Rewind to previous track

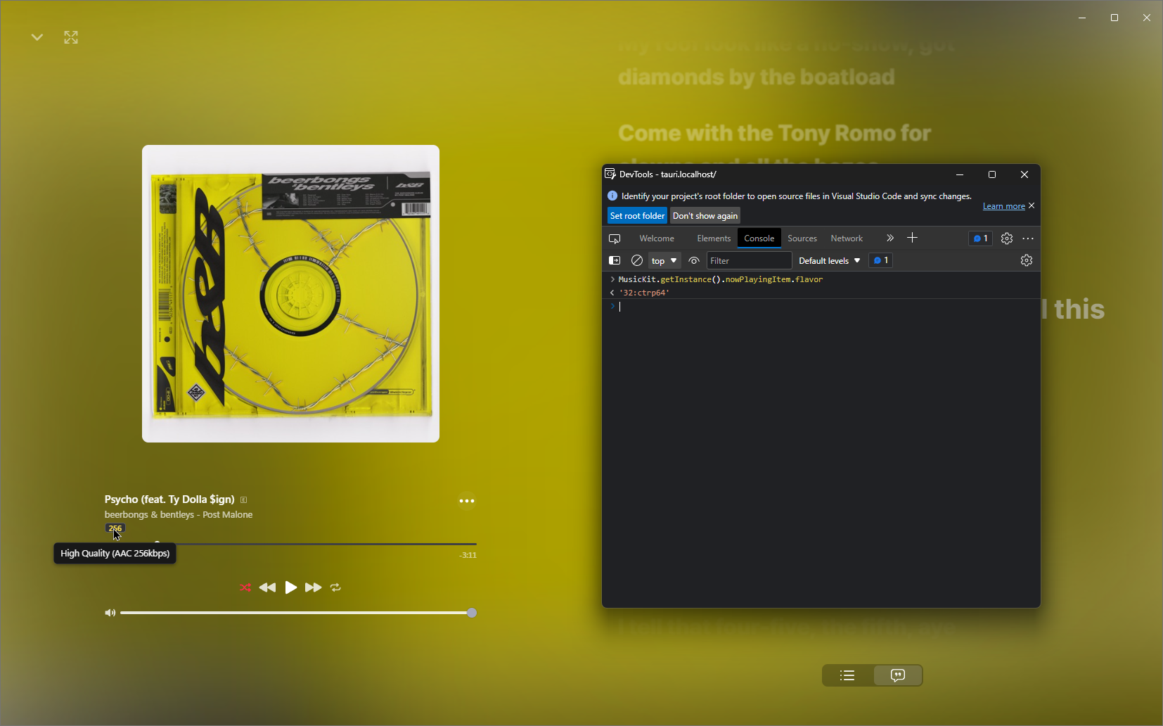click(x=268, y=587)
